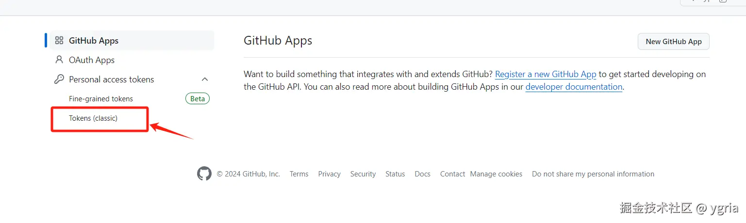The height and width of the screenshot is (223, 746).
Task: Click the Personal access tokens key icon
Action: point(59,80)
